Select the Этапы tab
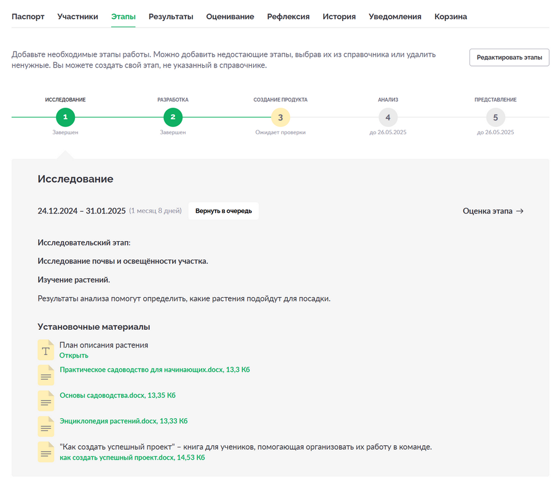 click(x=123, y=17)
